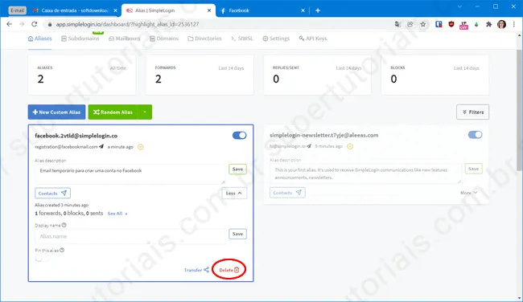Open the Subdomains tab
Image resolution: width=523 pixels, height=302 pixels.
[80, 39]
